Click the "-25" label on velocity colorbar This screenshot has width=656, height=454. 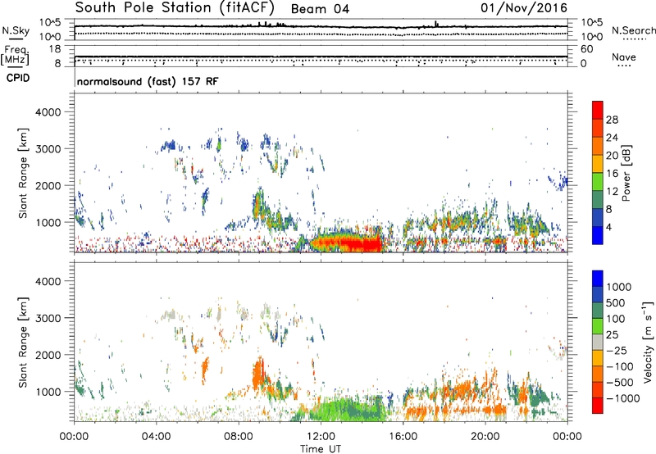tap(617, 351)
